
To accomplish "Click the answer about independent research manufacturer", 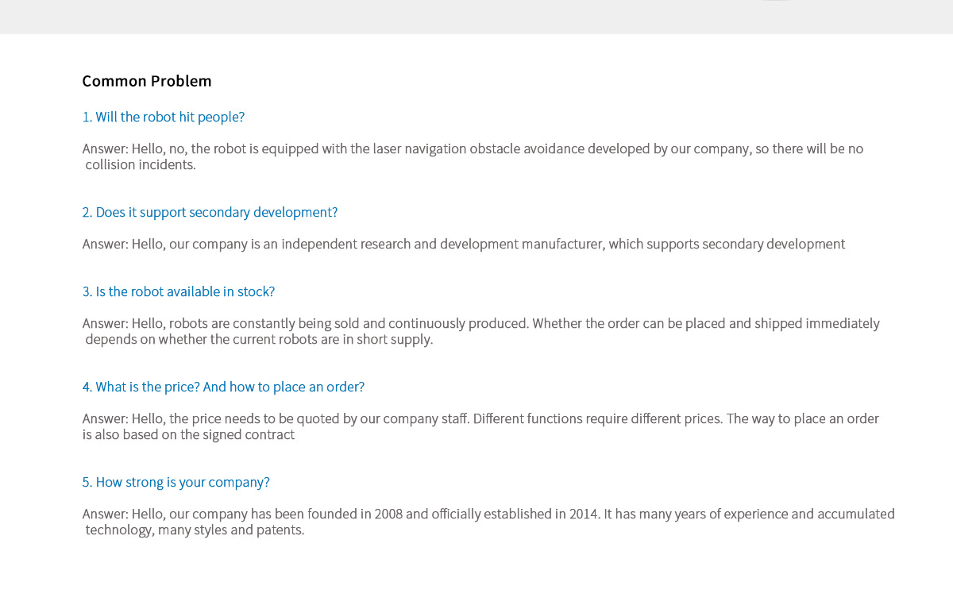I will [464, 245].
